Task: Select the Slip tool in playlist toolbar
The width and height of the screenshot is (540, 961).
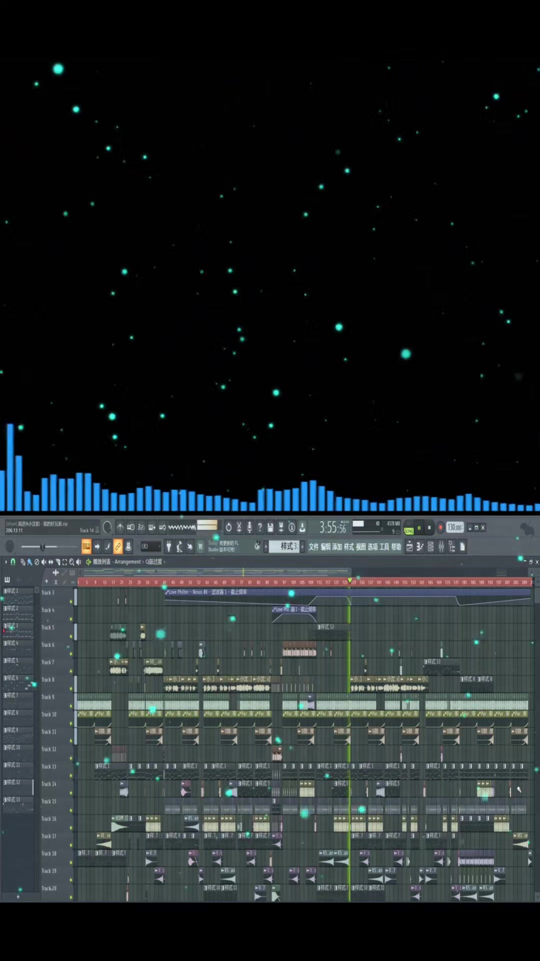Action: coord(50,562)
